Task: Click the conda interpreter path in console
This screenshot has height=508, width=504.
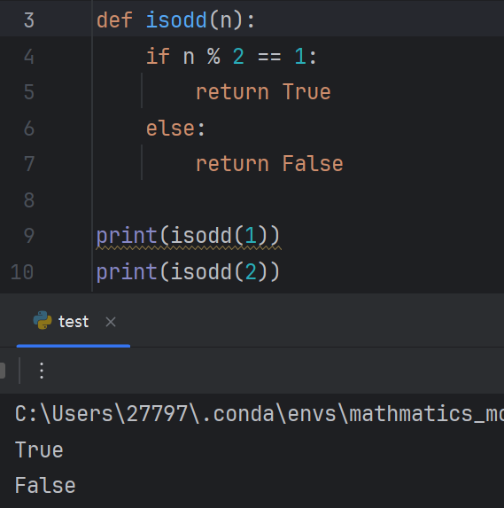Action: (x=260, y=414)
